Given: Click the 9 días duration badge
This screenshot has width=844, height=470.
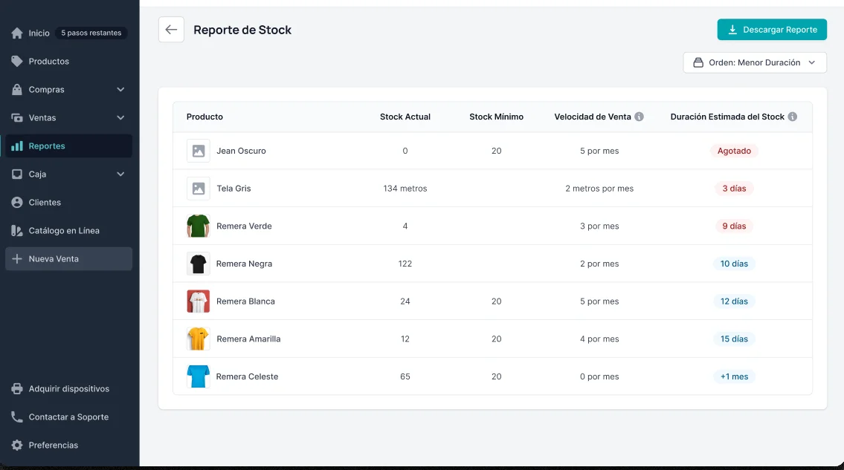Looking at the screenshot, I should (734, 226).
